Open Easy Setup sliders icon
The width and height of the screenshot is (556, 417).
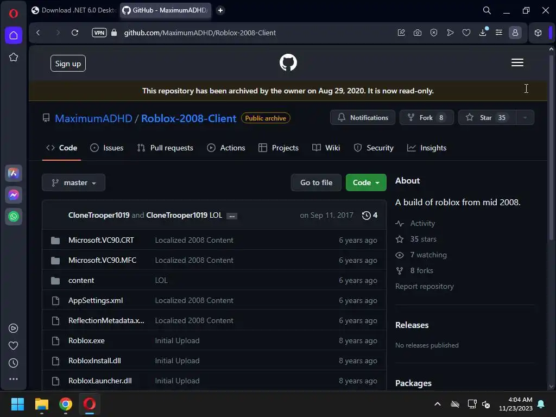click(499, 33)
